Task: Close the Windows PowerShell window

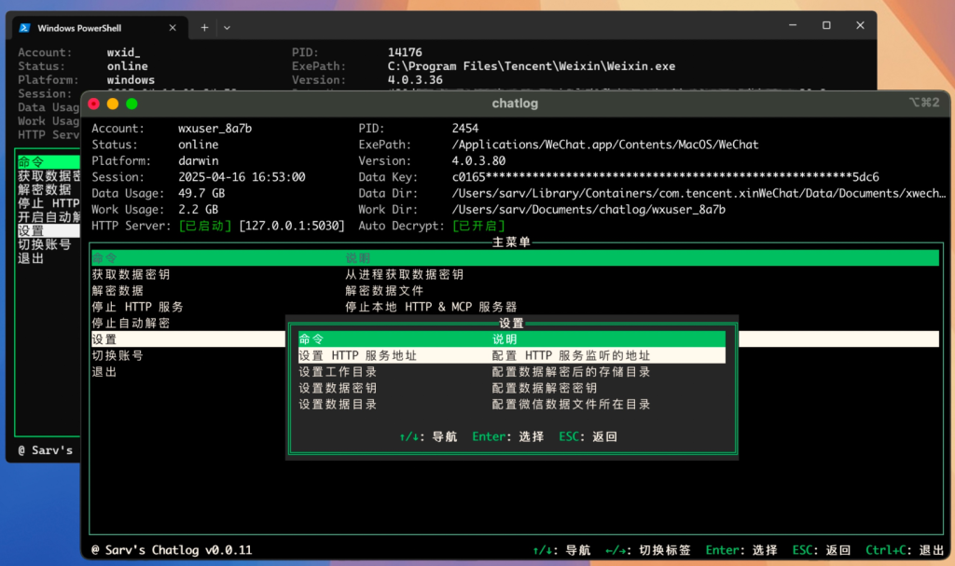Action: point(860,25)
